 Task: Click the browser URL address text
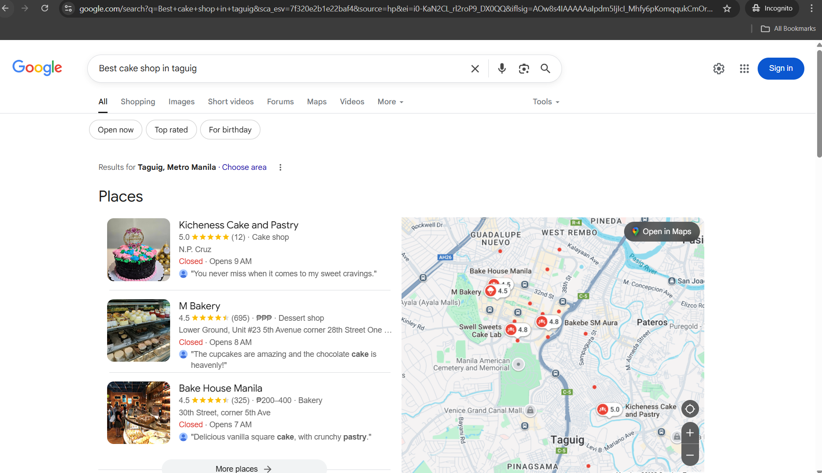pos(395,8)
